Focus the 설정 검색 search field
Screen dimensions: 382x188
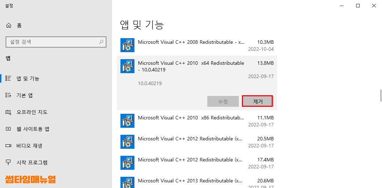(56, 42)
